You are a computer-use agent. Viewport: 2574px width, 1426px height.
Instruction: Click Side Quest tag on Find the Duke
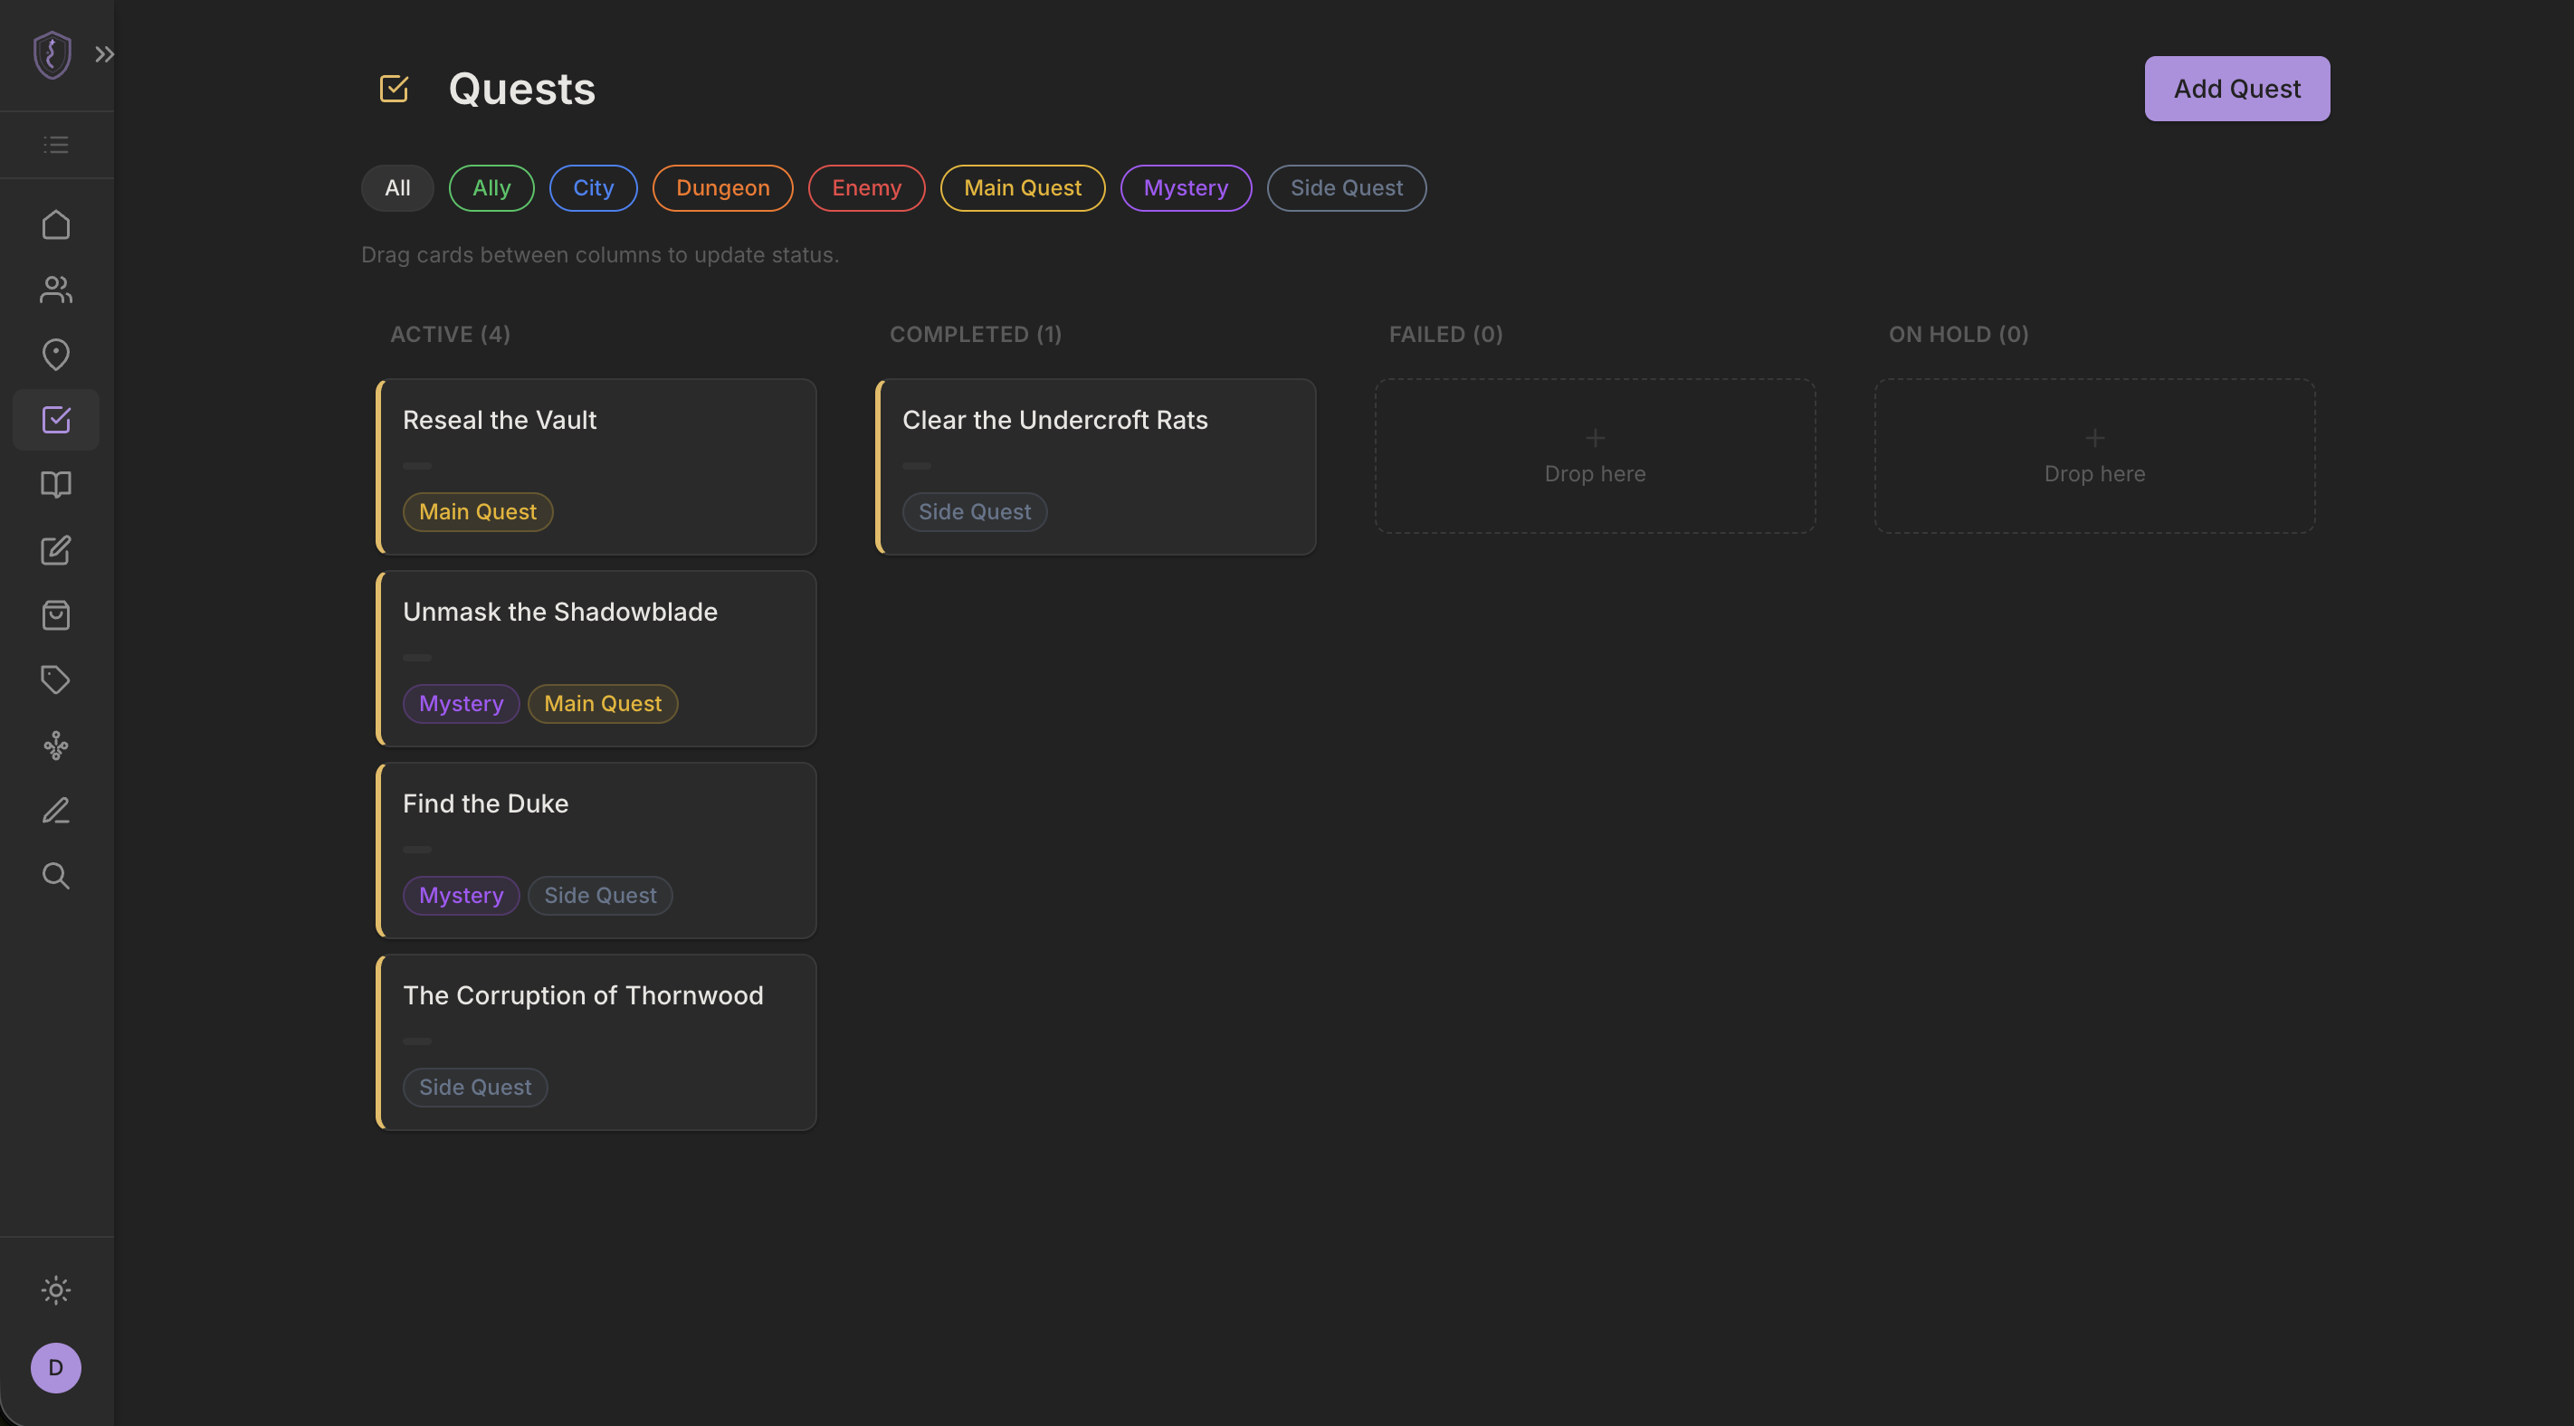[x=601, y=896]
